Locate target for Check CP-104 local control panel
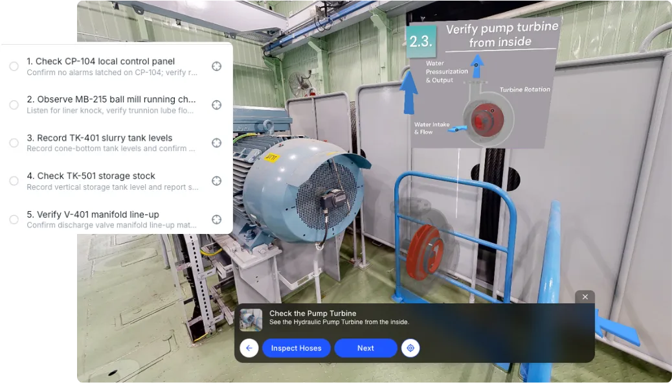 [x=216, y=66]
